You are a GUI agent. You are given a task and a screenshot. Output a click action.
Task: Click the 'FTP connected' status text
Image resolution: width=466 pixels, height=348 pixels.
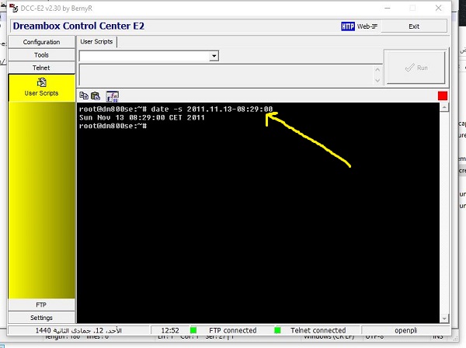233,330
